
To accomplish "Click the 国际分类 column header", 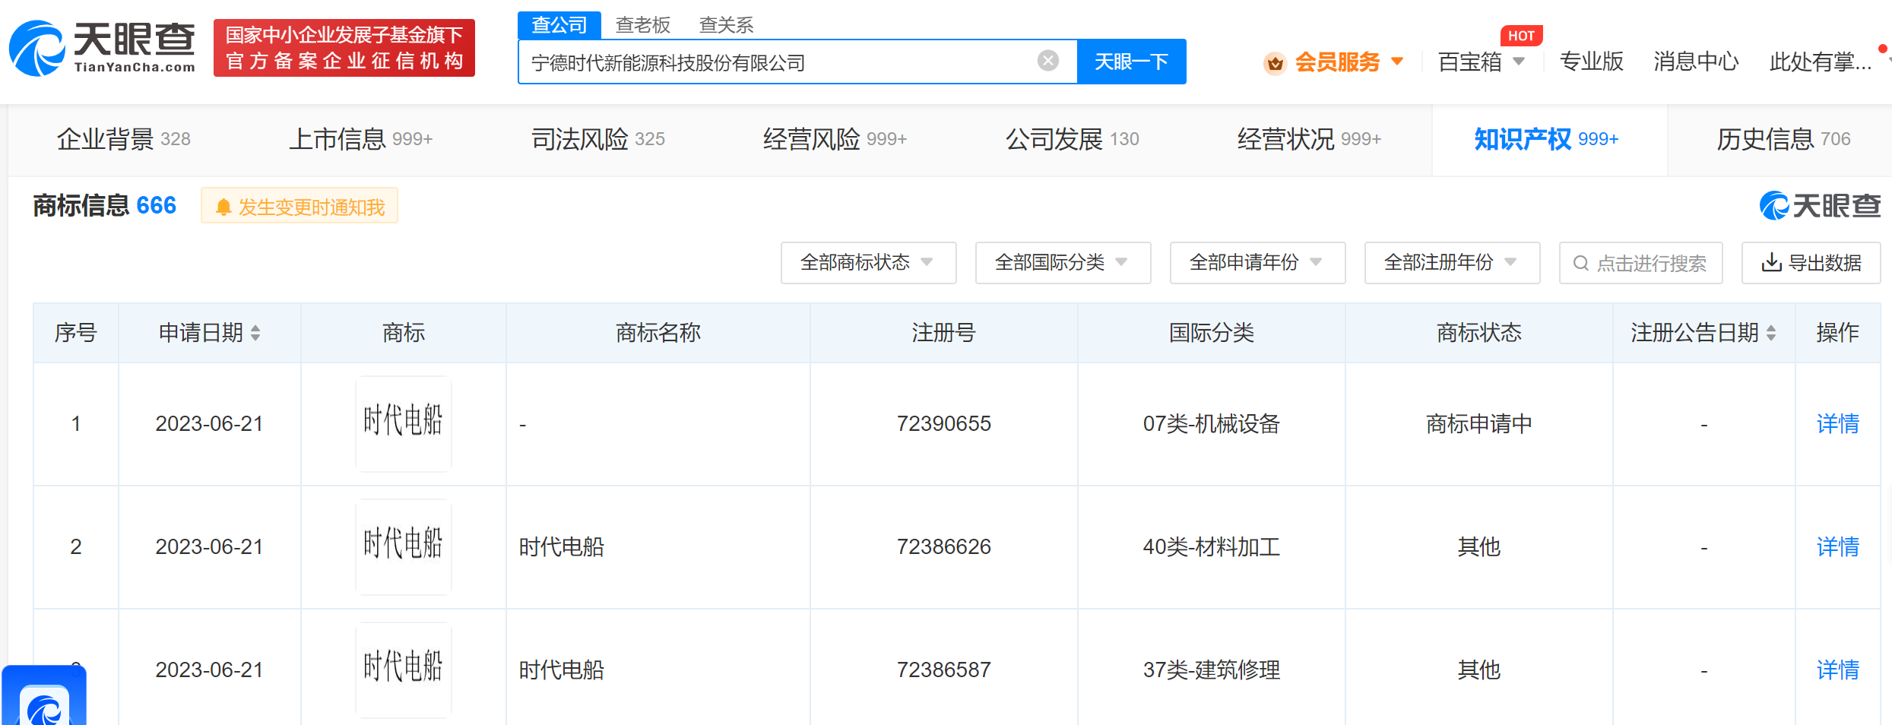I will pos(1212,333).
